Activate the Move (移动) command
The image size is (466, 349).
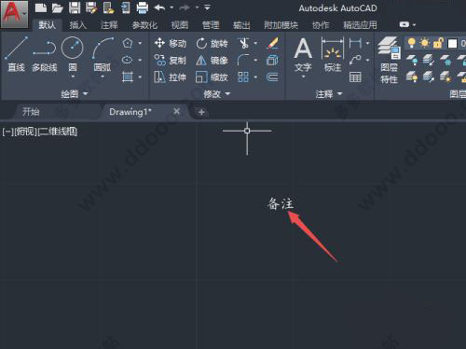(171, 43)
